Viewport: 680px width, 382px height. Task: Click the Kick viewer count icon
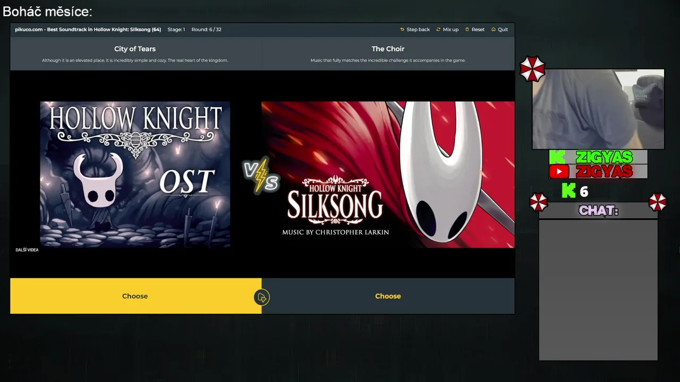[x=568, y=191]
